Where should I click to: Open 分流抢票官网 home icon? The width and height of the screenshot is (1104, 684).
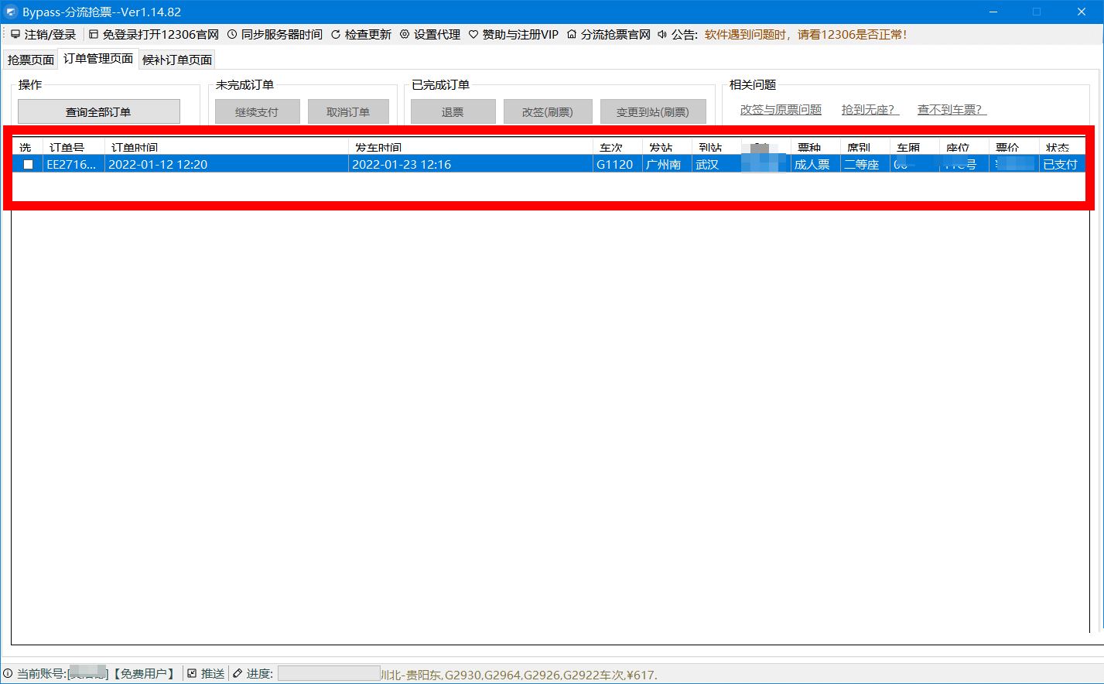point(572,35)
